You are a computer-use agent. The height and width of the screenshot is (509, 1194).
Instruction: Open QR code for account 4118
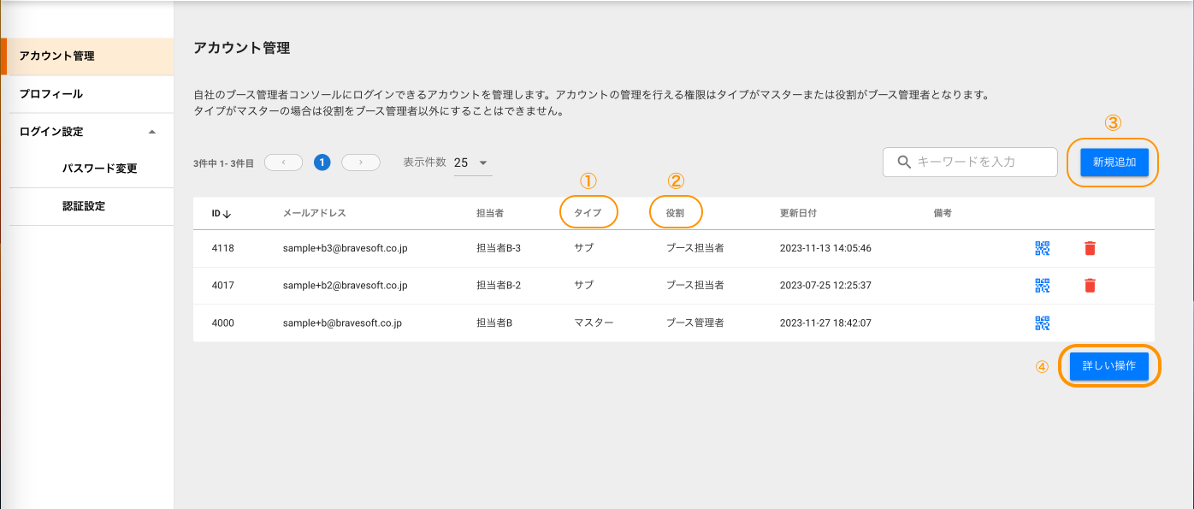click(1042, 248)
